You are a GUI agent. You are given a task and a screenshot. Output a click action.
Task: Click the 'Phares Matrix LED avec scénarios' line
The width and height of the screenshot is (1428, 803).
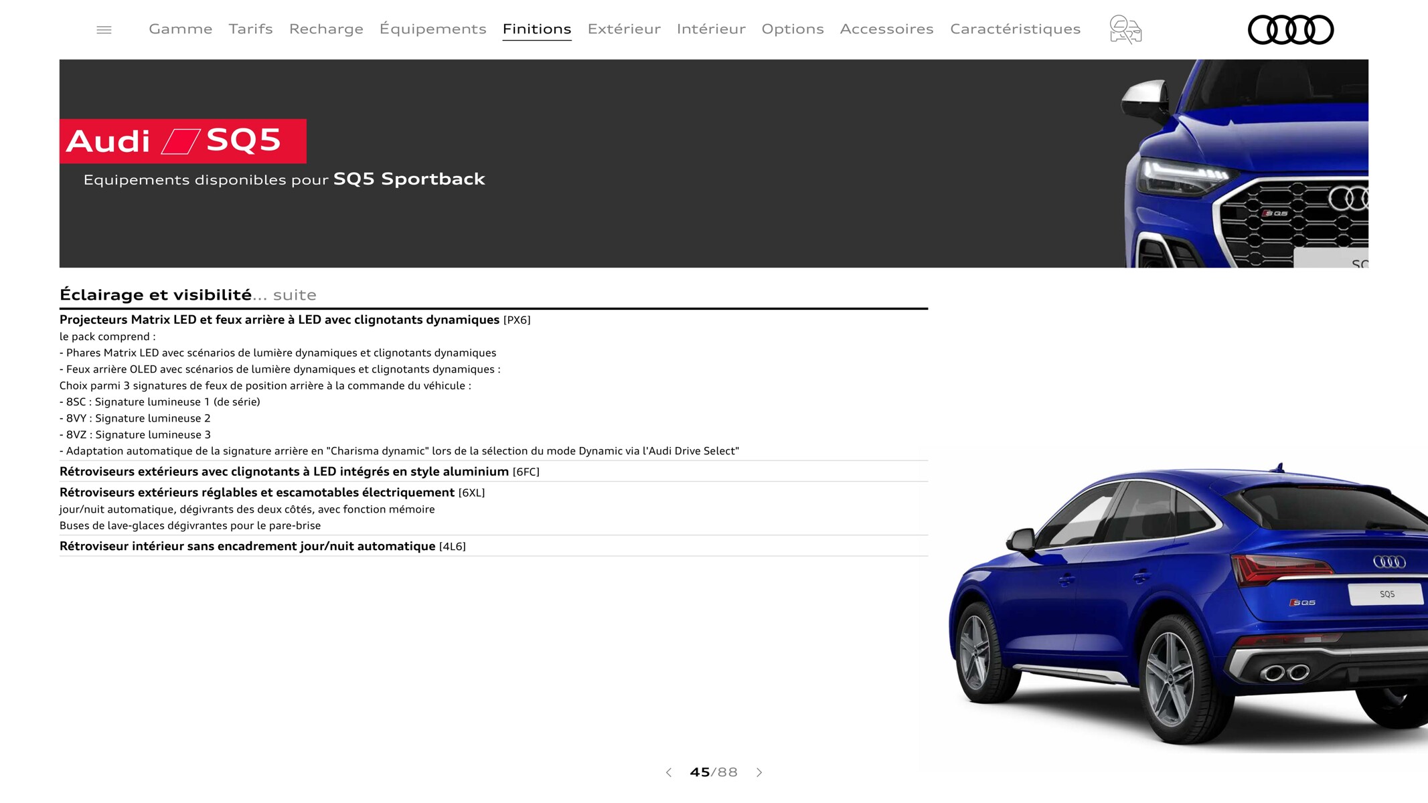pyautogui.click(x=278, y=353)
